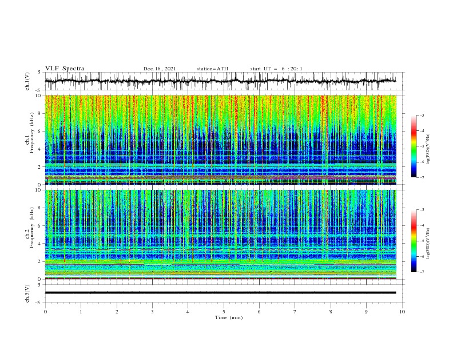Select the date text "Dec. 16, 2021"
The height and width of the screenshot is (350, 453).
160,69
